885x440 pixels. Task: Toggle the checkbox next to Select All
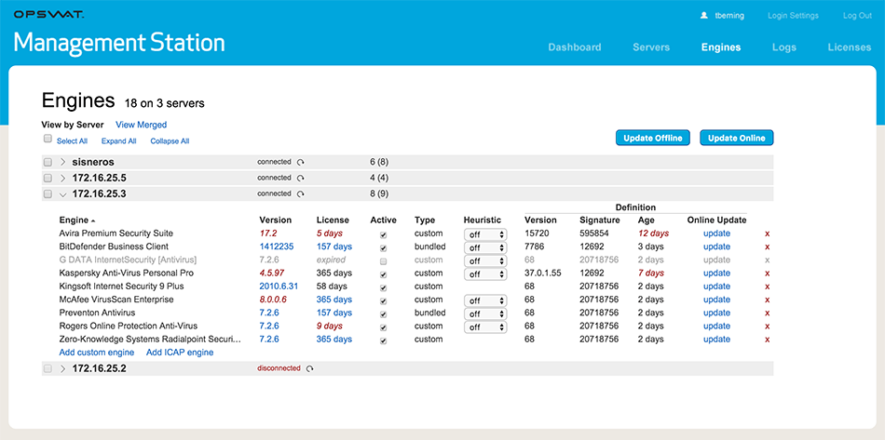tap(48, 139)
